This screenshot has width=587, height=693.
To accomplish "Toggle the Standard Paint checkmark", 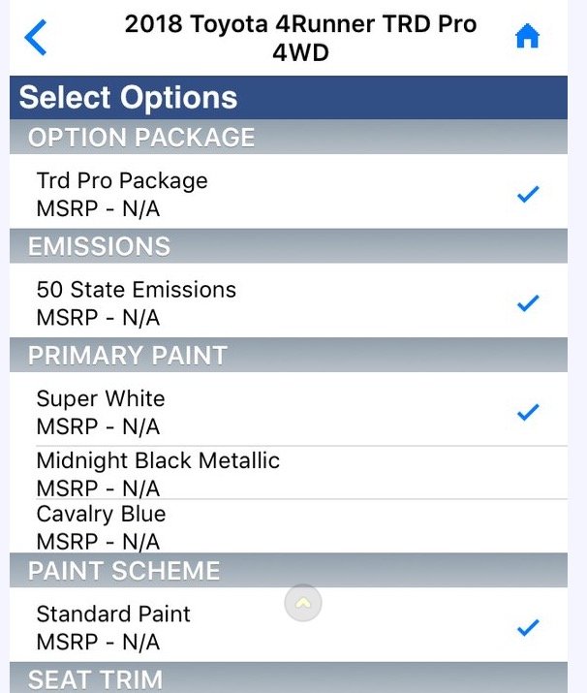I will click(528, 627).
